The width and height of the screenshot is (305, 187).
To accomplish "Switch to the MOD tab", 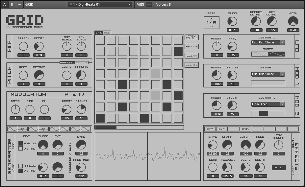I will (x=107, y=33).
